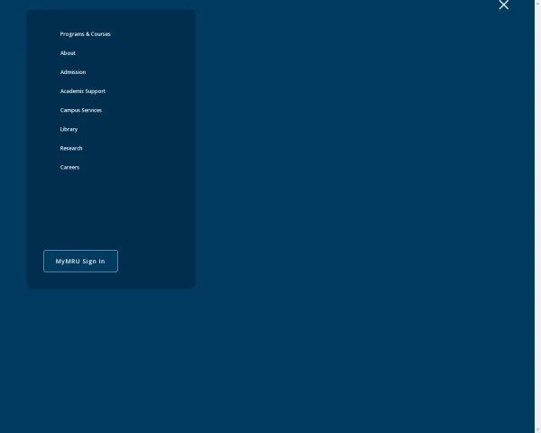Viewport: 541px width, 433px height.
Task: Click the Research link
Action: pos(71,148)
